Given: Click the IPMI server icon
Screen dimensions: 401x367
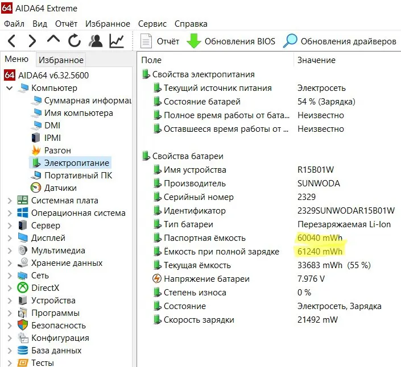Looking at the screenshot, I should pos(36,137).
